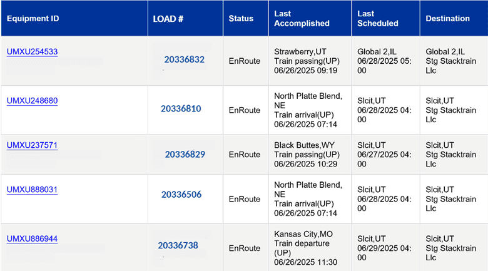Open equipment link UMXU254533

click(32, 52)
